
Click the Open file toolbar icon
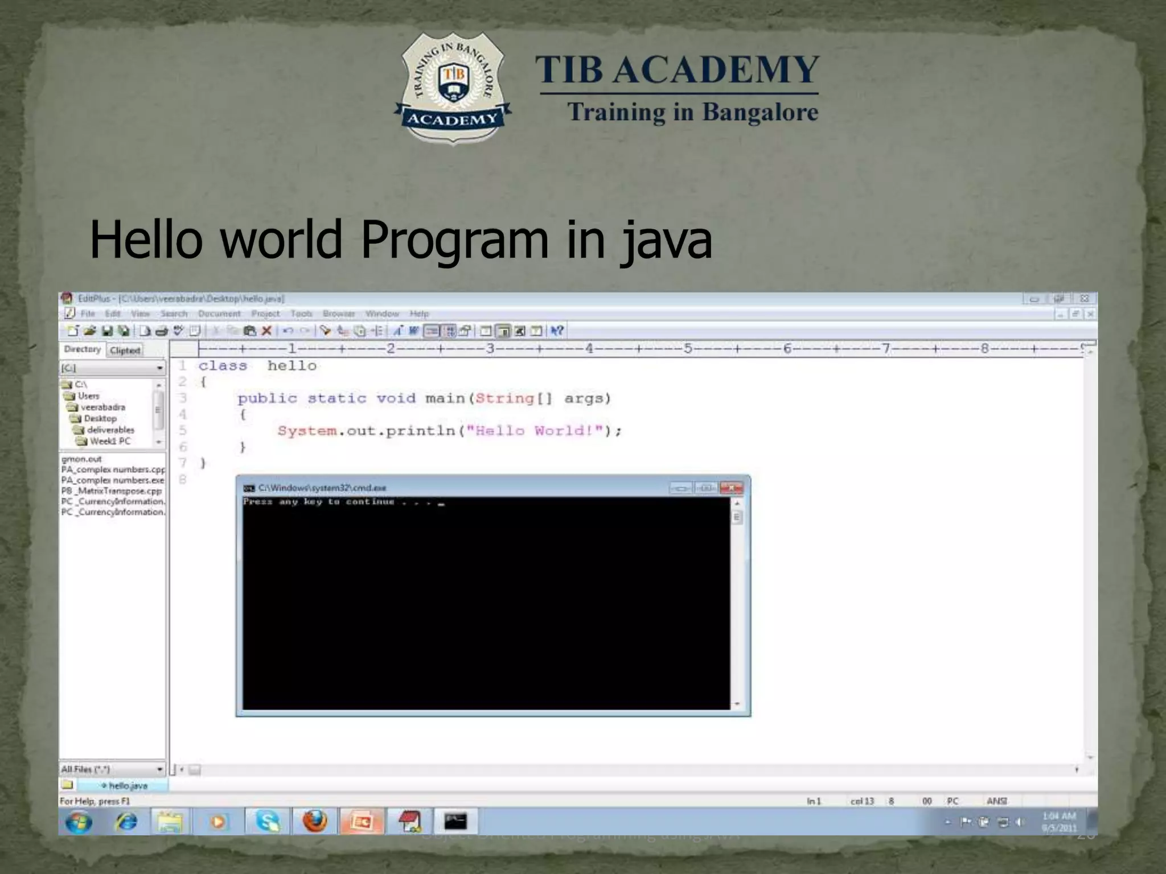pos(89,331)
